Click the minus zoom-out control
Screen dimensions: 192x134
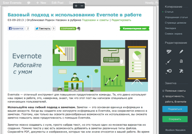82,6
